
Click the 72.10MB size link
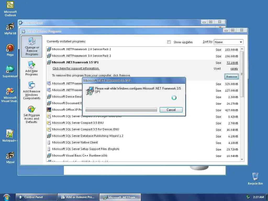pyautogui.click(x=232, y=63)
